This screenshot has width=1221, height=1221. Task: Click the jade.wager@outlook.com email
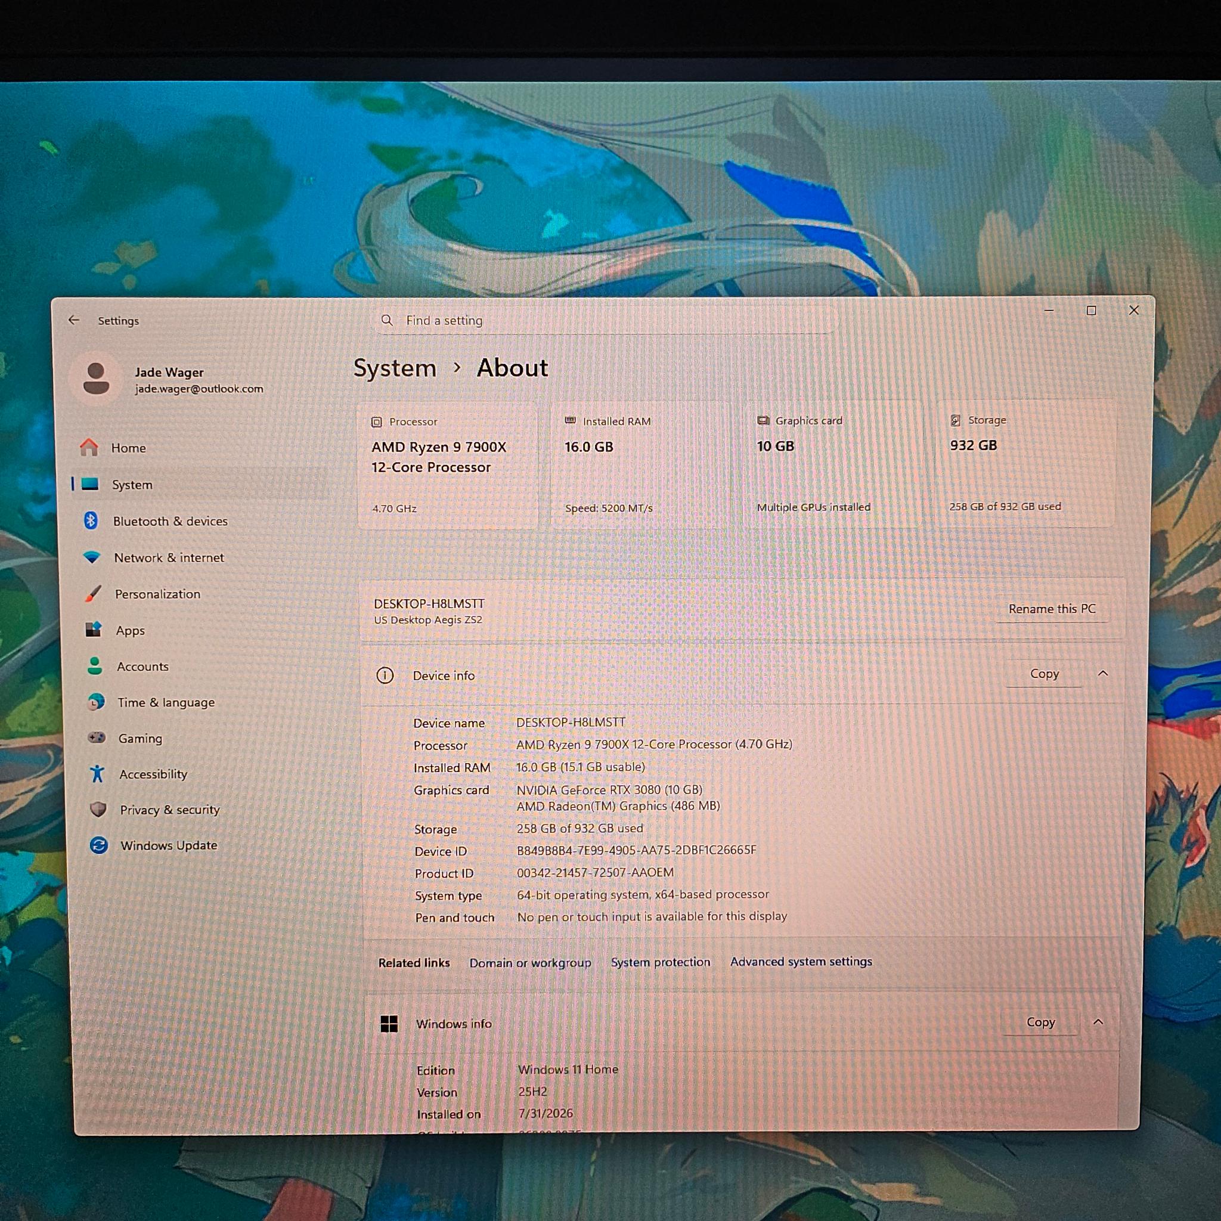[x=199, y=389]
